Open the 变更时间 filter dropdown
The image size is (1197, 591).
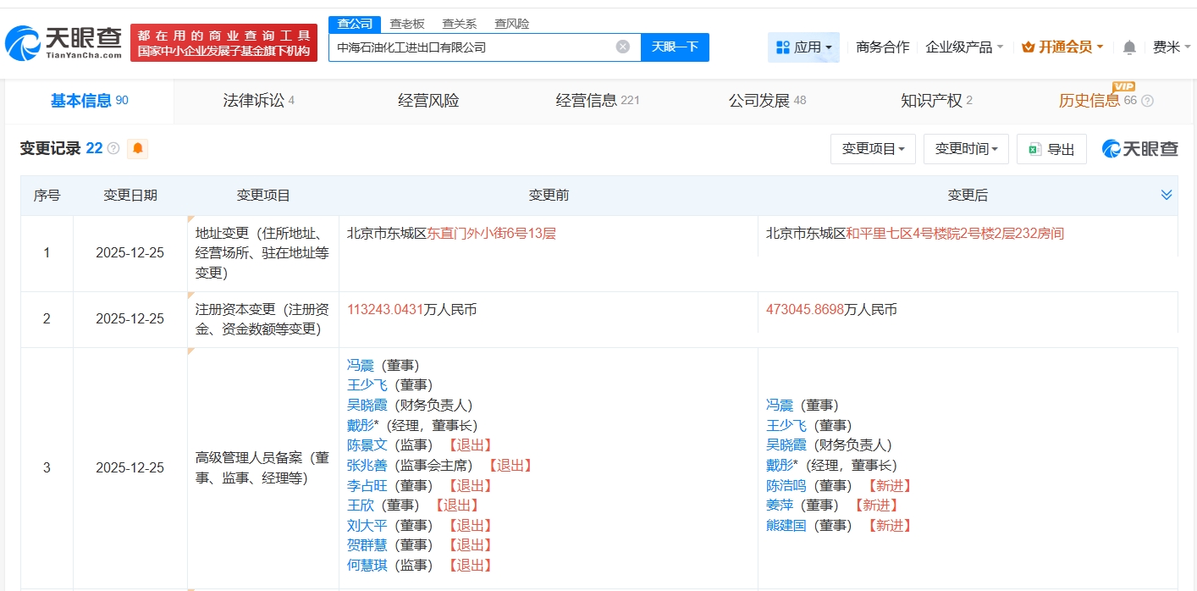coord(966,149)
